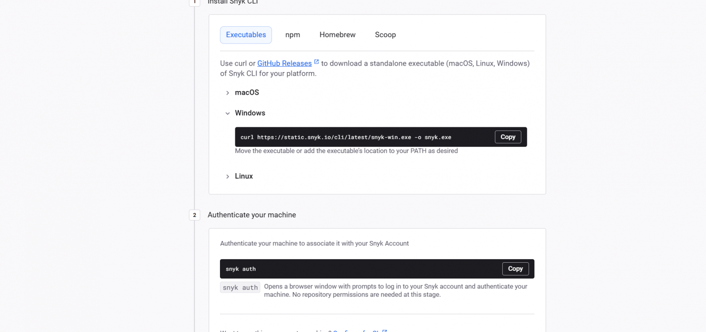The width and height of the screenshot is (706, 332).
Task: Copy the Windows curl download command
Action: pos(508,137)
